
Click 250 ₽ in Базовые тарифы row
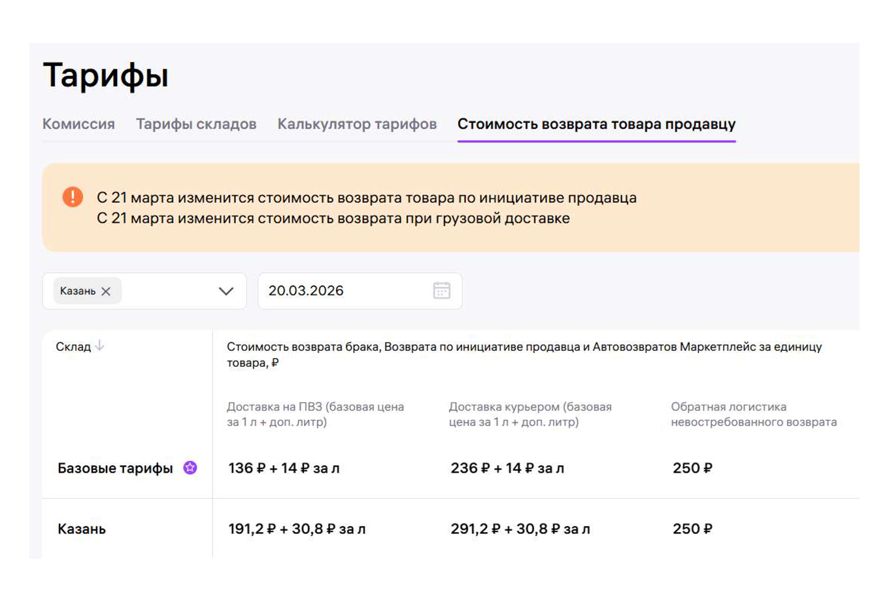692,469
